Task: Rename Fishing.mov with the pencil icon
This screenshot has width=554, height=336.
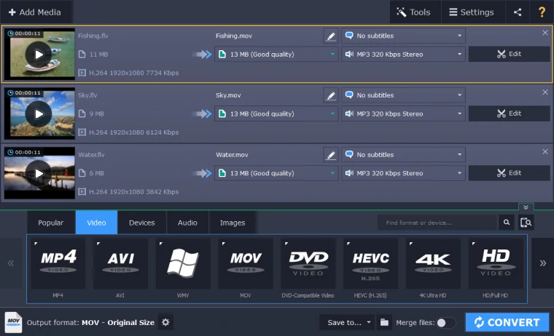Action: [331, 36]
